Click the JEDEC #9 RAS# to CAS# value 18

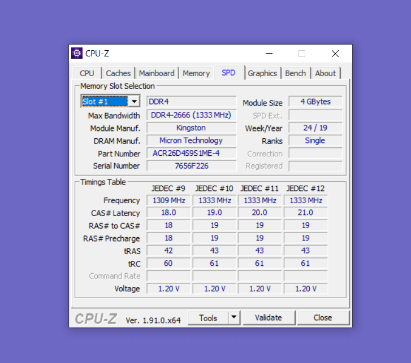click(168, 225)
